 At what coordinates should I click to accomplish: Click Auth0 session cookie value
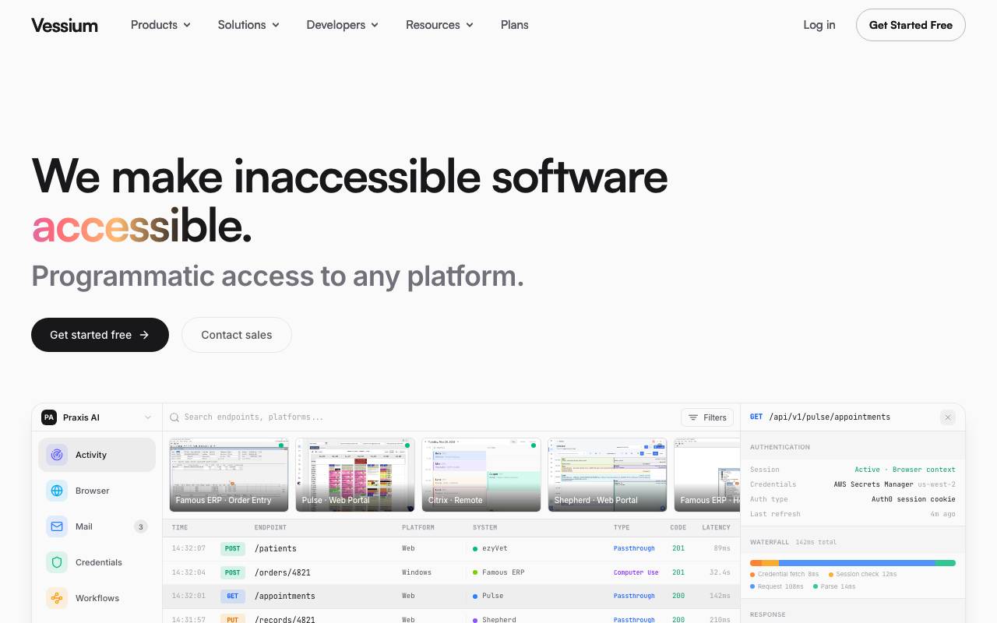click(x=913, y=499)
